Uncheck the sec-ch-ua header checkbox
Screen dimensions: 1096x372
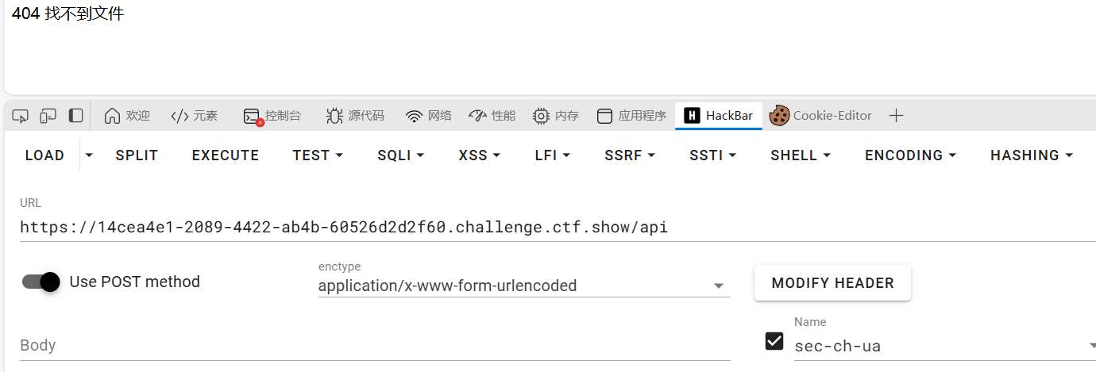pyautogui.click(x=774, y=341)
